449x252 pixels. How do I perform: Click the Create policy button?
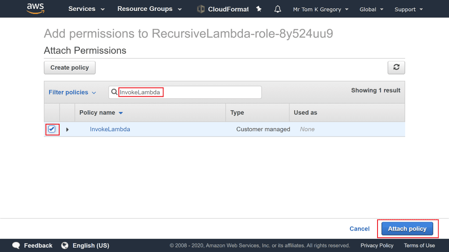pos(70,67)
